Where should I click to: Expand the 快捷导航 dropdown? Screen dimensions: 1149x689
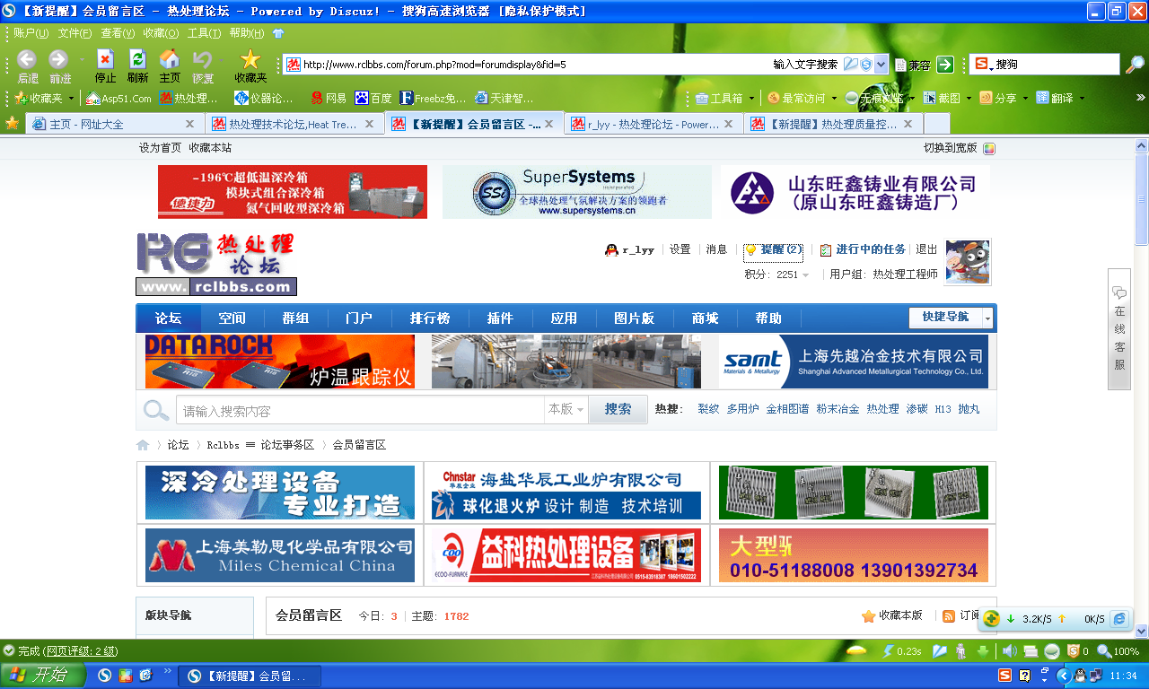point(987,318)
